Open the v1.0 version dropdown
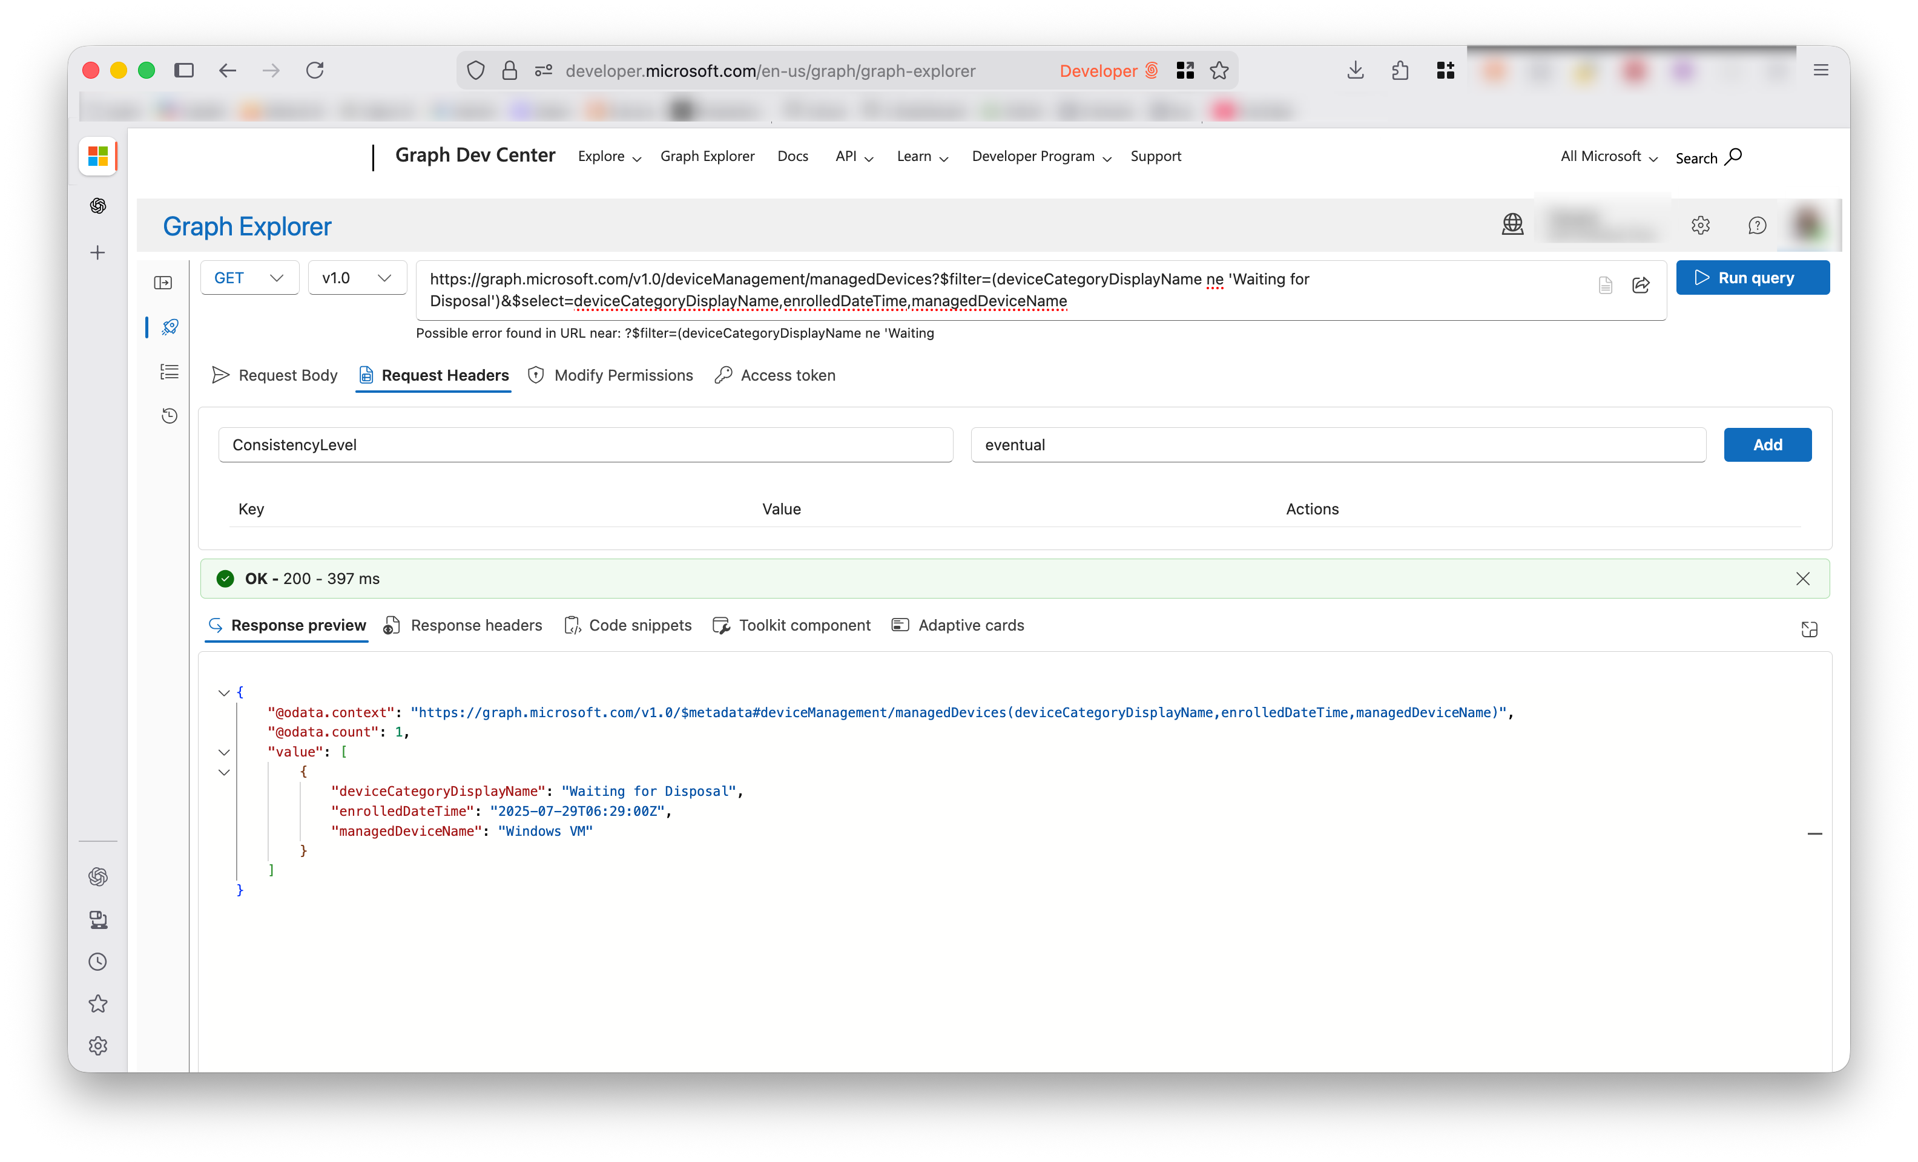 coord(357,278)
